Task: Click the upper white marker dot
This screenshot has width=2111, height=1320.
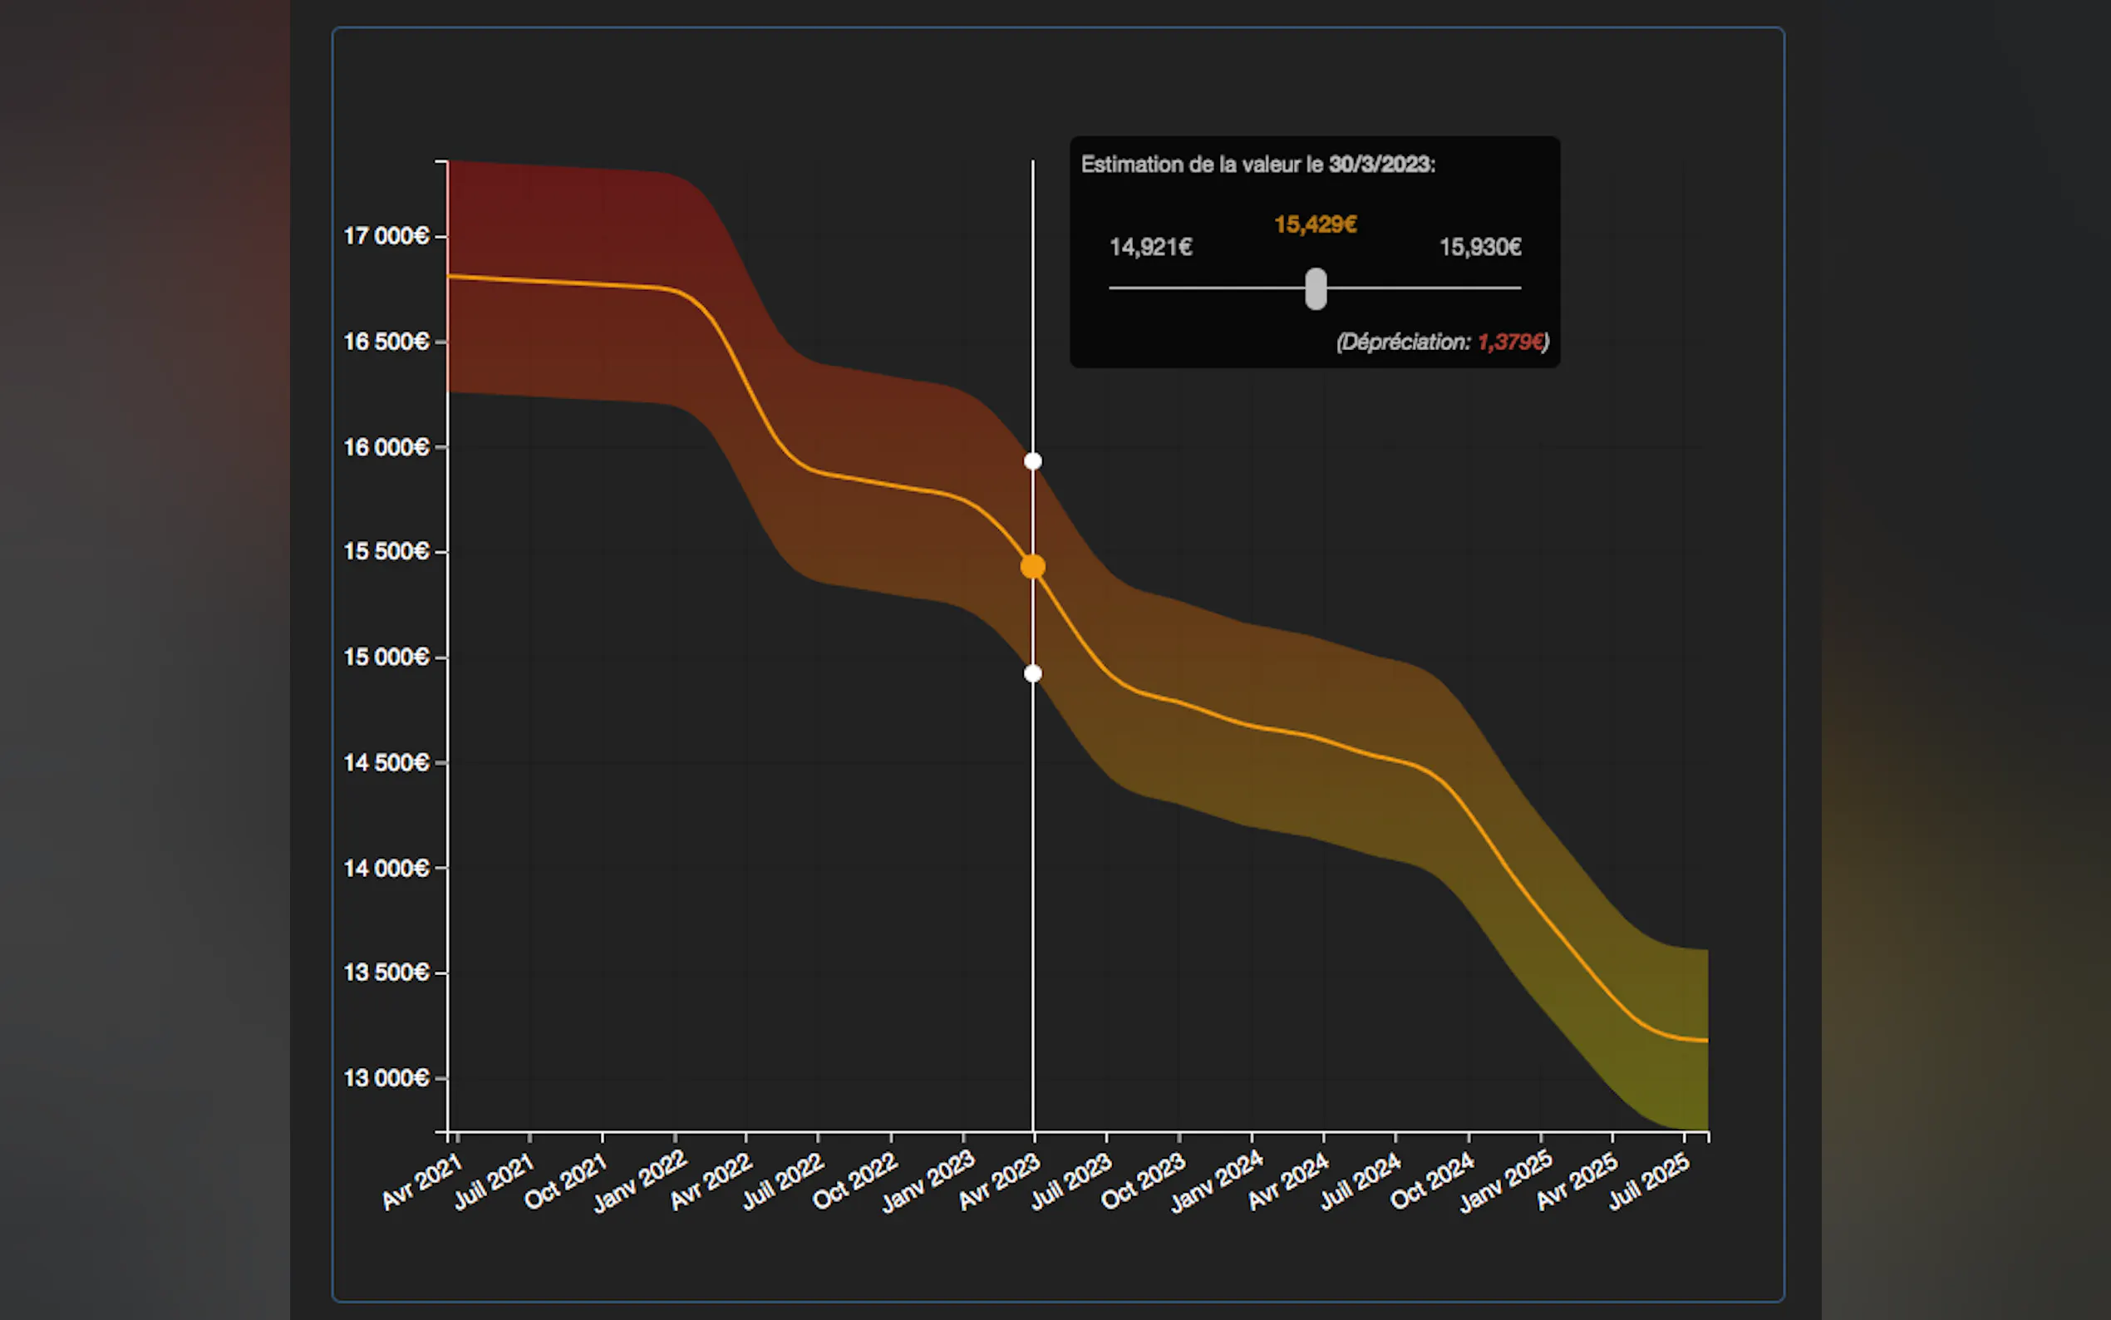Action: click(x=1032, y=461)
